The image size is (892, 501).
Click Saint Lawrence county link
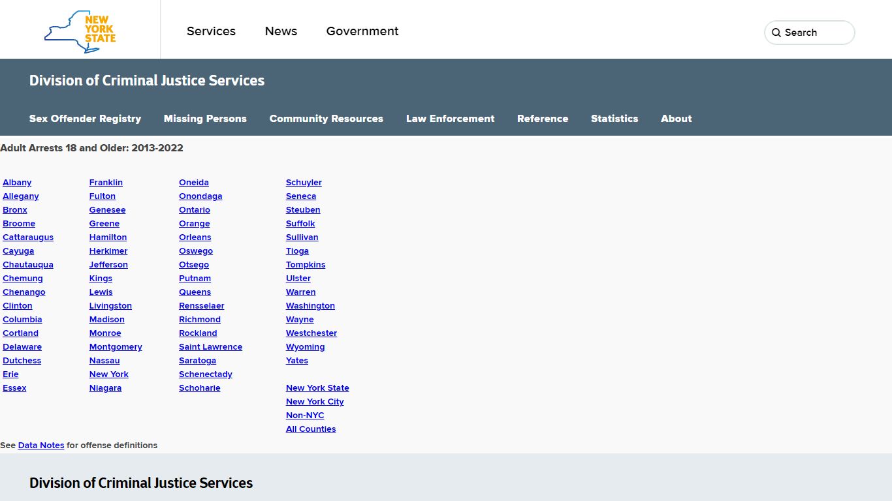[210, 347]
